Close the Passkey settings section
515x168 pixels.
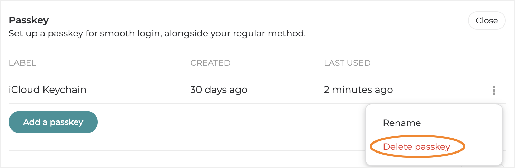click(486, 21)
